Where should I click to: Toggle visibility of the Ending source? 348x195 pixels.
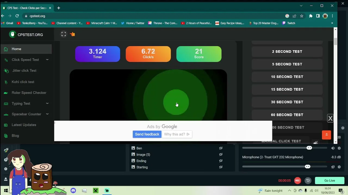(x=221, y=161)
